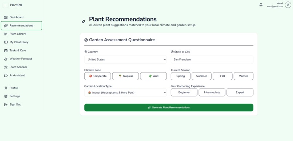
Task: Click the compass icon next to Garden Assessment Questionnaire
Action: [x=86, y=40]
